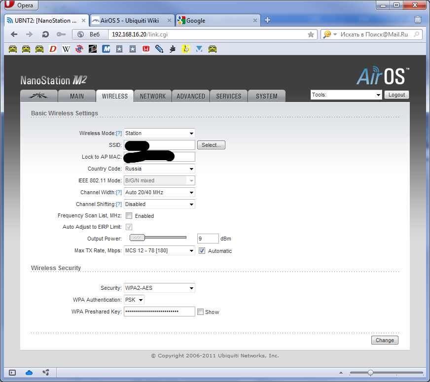This screenshot has height=382, width=430.
Task: Open the Tools dropdown
Action: tap(346, 95)
